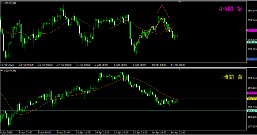
Task: Click '13 Apr 10:00' on H1 time axis
Action: pyautogui.click(x=121, y=132)
